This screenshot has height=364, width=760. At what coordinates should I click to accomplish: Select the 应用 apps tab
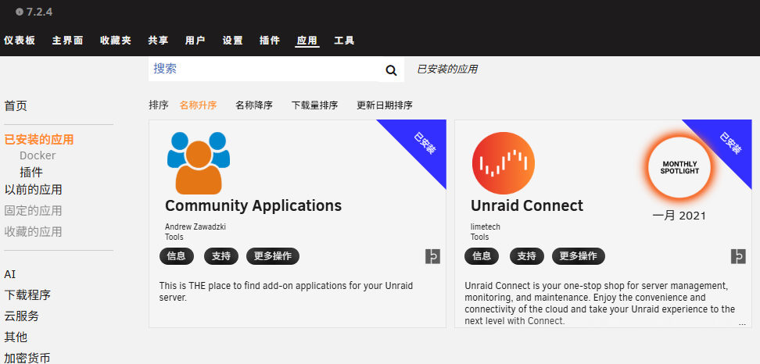[x=307, y=41]
